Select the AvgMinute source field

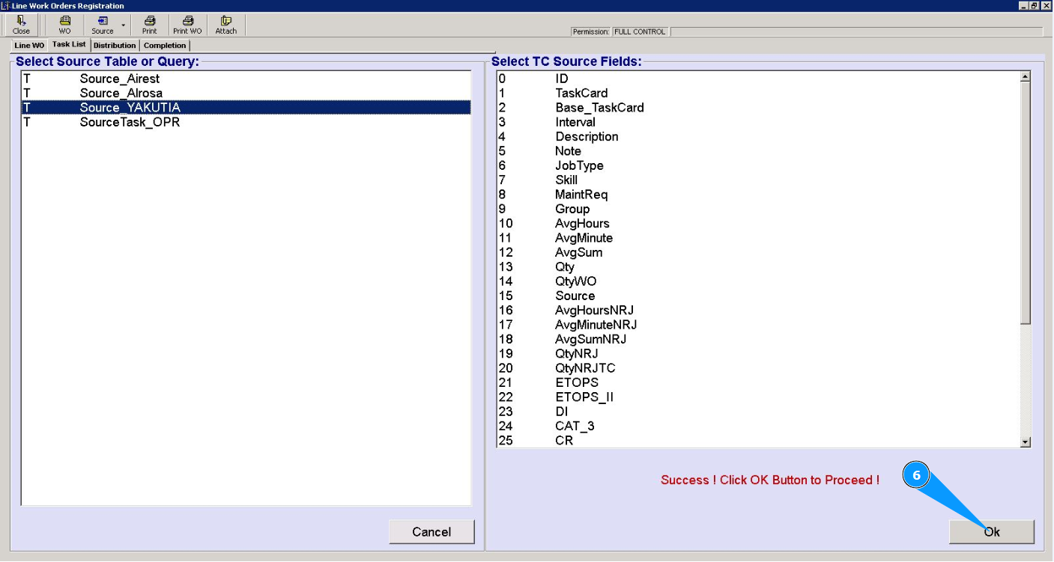[x=757, y=238]
